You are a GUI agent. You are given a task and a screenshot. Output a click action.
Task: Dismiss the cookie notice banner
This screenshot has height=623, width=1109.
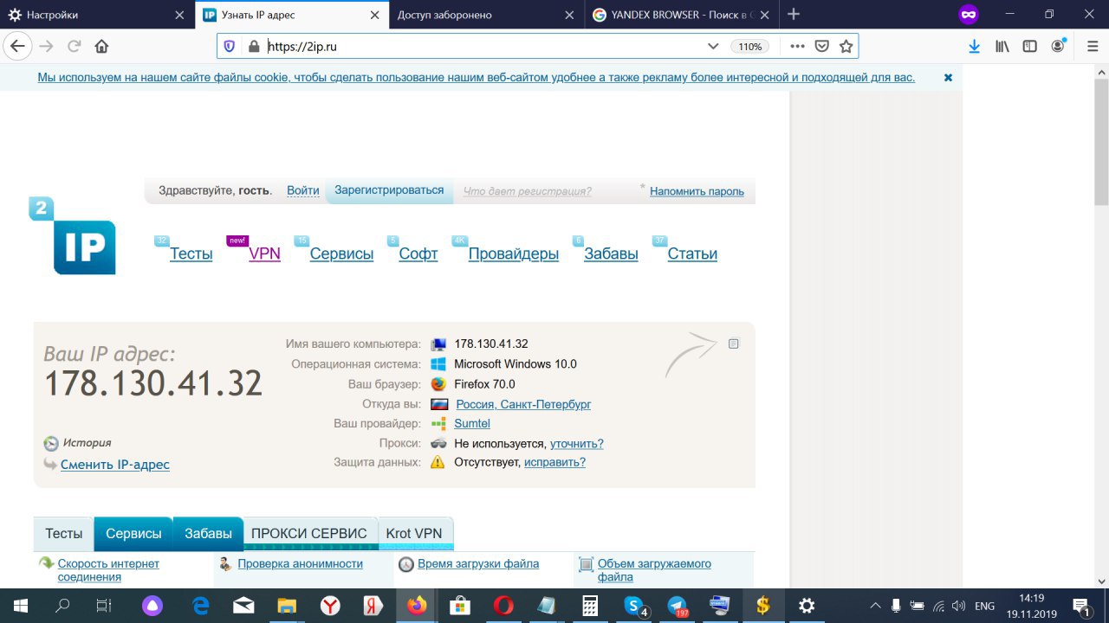coord(948,77)
